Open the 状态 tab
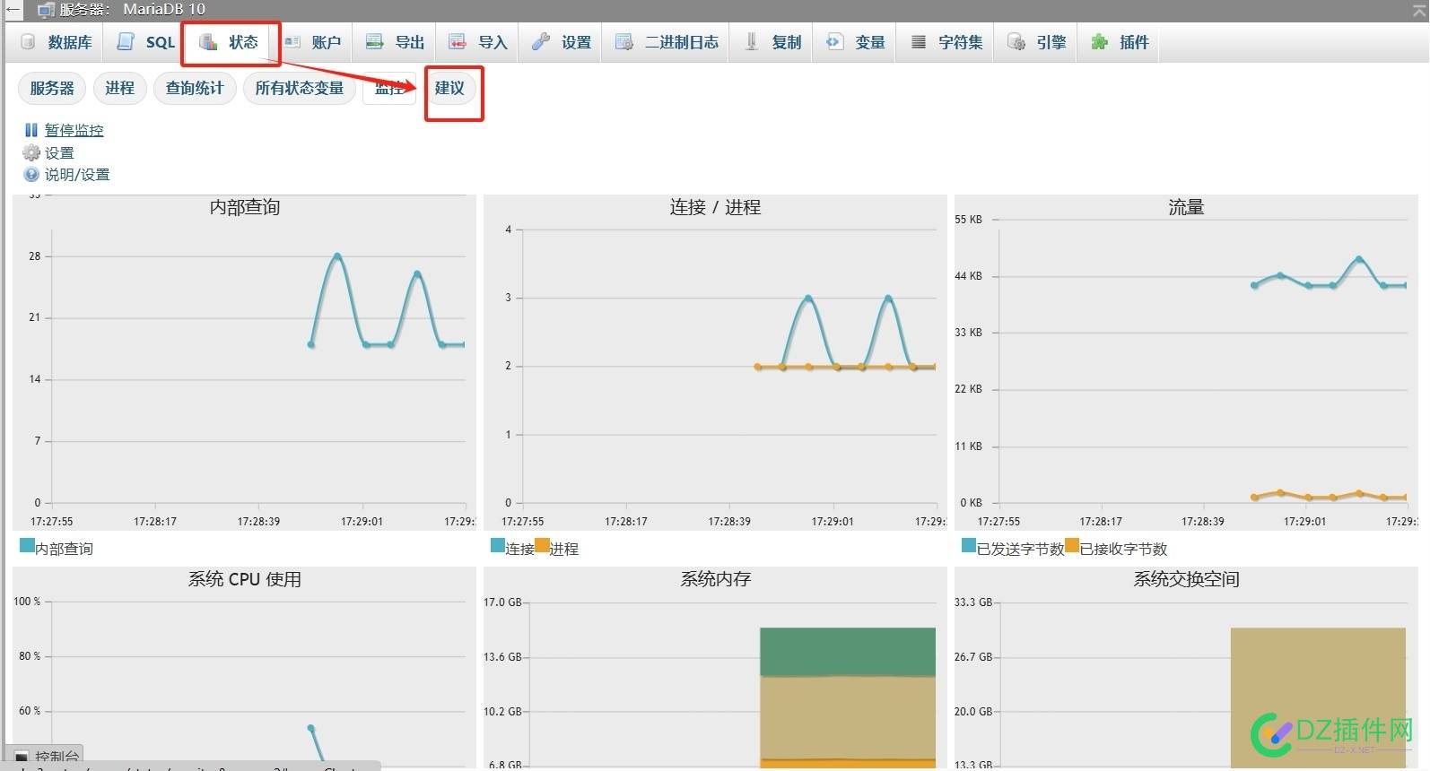This screenshot has width=1430, height=771. coord(230,42)
